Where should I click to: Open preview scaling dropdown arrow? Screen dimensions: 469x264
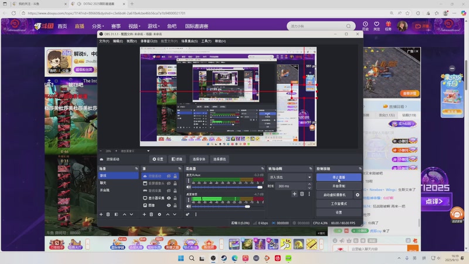148,151
